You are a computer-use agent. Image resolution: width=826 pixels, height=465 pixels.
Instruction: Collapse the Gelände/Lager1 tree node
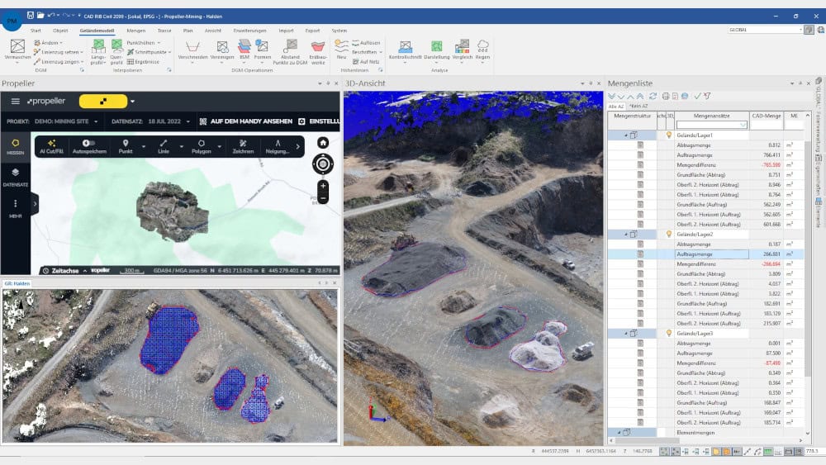626,136
